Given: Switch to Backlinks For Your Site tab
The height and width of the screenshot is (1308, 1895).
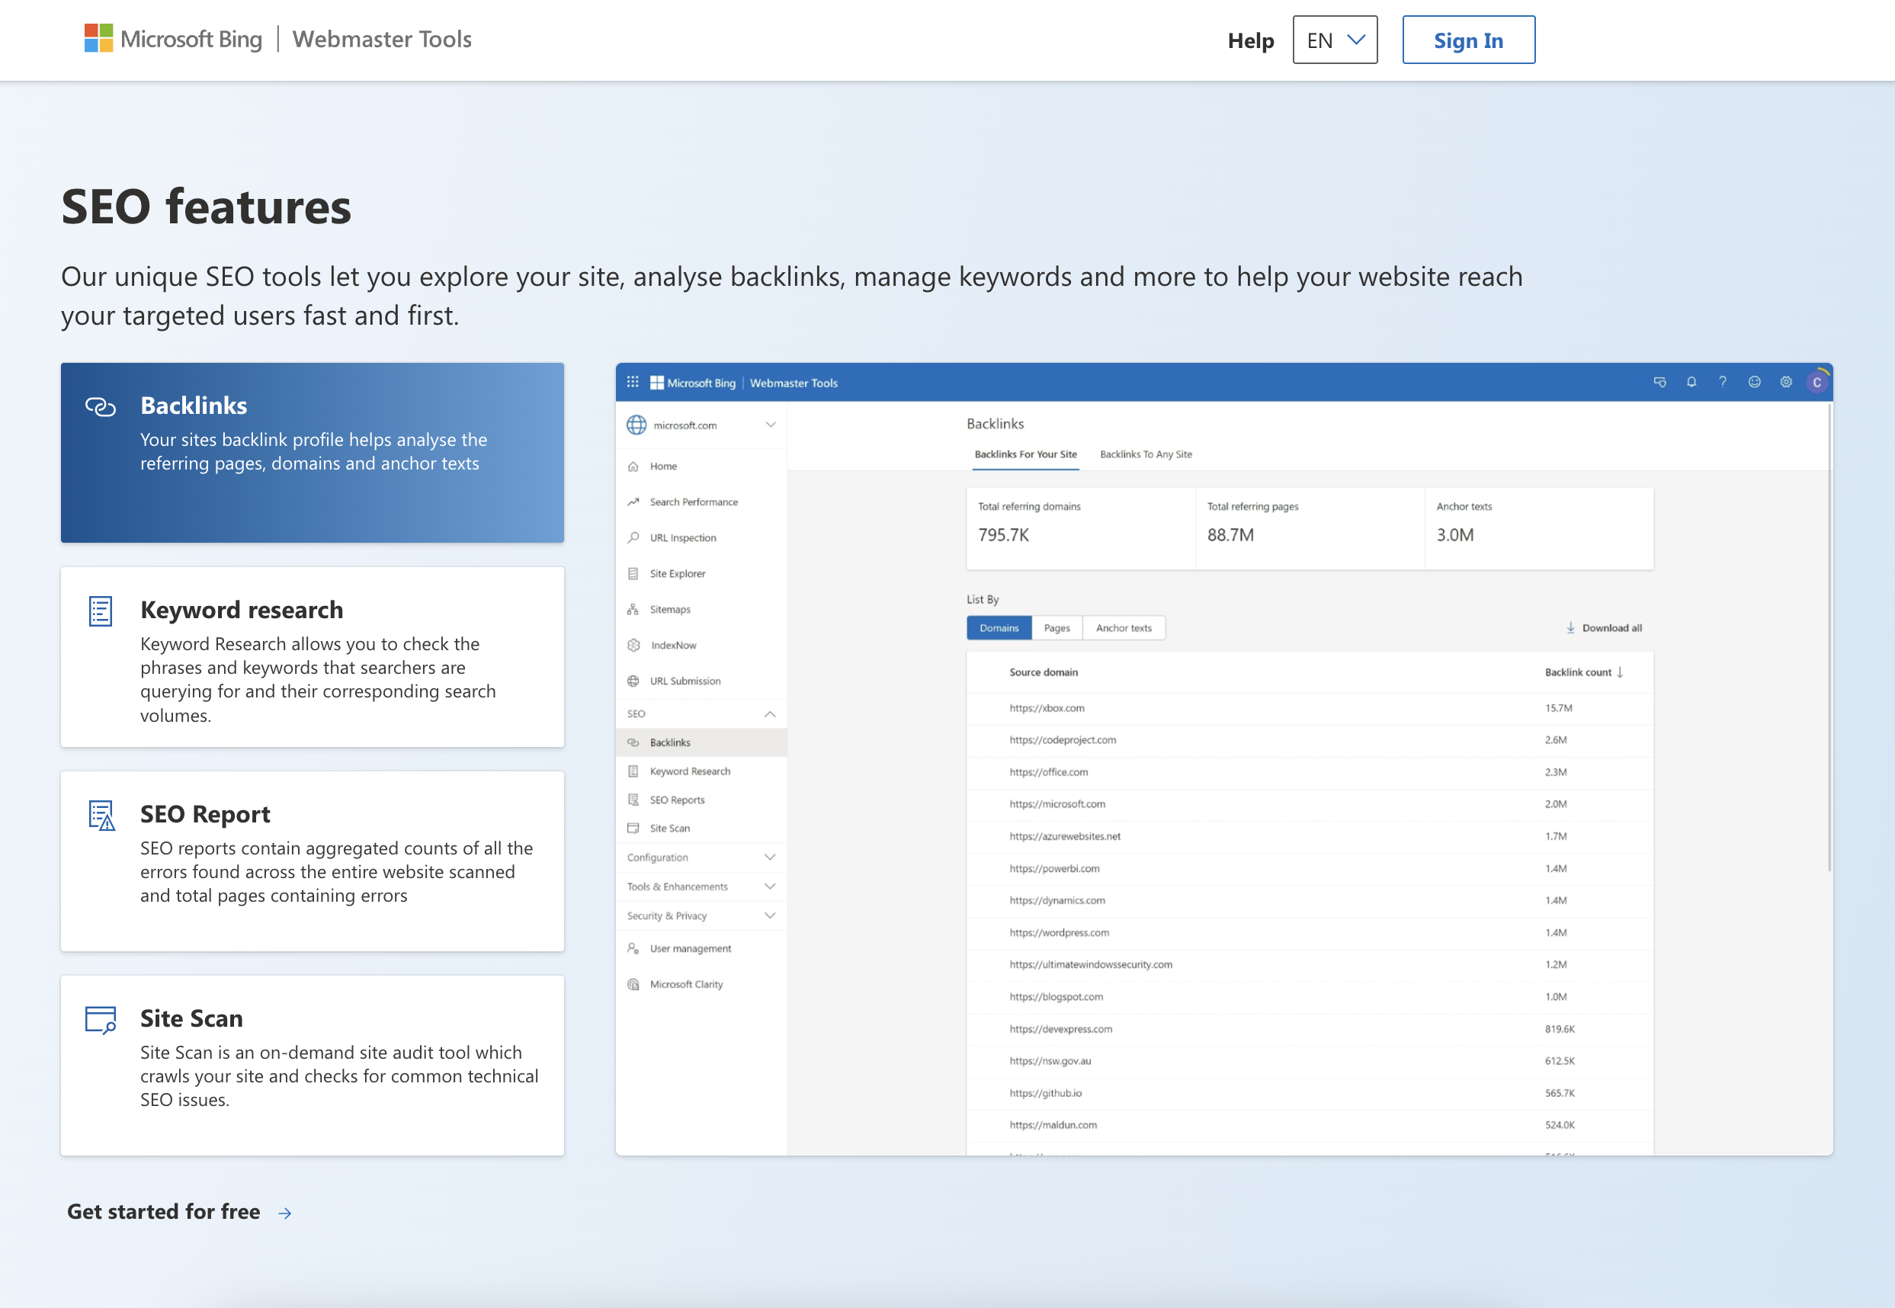Looking at the screenshot, I should 1025,454.
